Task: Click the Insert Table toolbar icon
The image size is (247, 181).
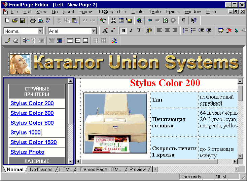Action: [121, 20]
